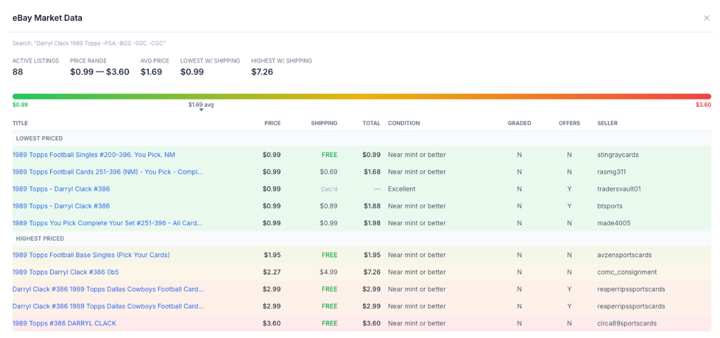The height and width of the screenshot is (338, 720).
Task: Click the LOWEST PRICED section label
Action: tap(39, 139)
